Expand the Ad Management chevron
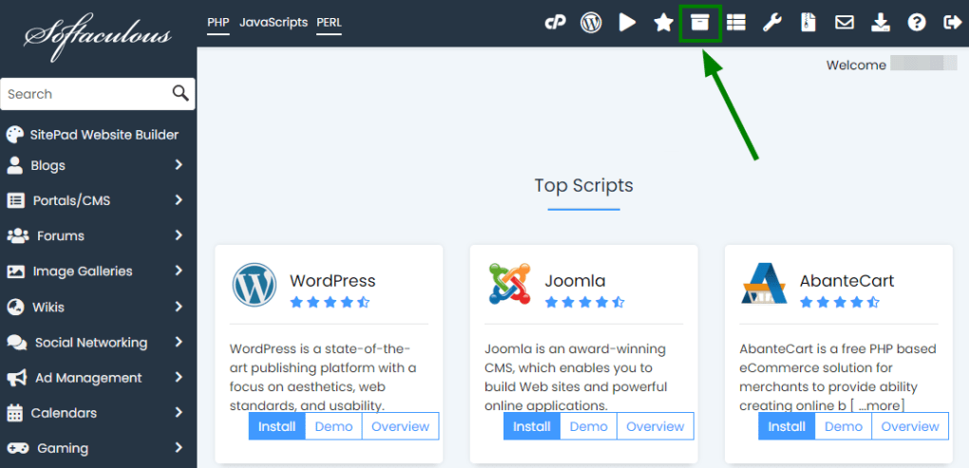This screenshot has height=468, width=969. coord(179,377)
